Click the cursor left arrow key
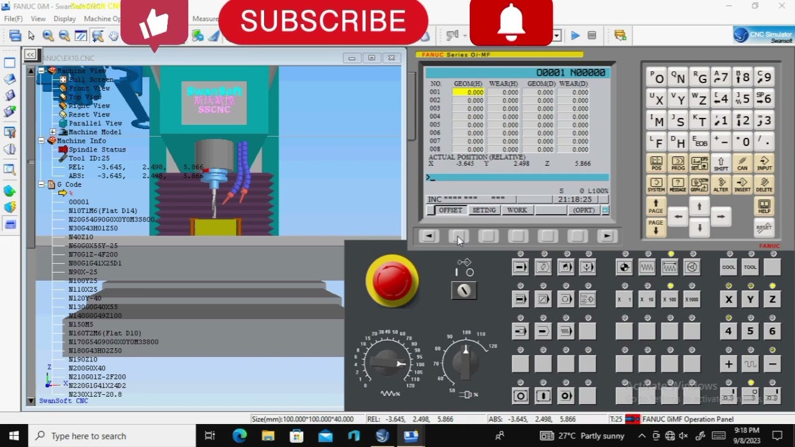Image resolution: width=795 pixels, height=447 pixels. (678, 217)
